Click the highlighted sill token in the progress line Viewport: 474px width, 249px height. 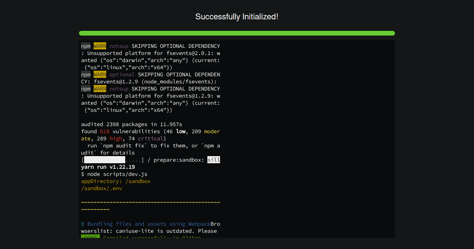214,160
